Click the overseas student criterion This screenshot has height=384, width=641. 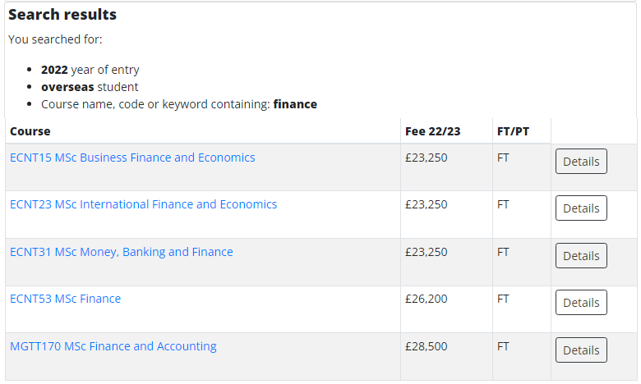tap(90, 87)
